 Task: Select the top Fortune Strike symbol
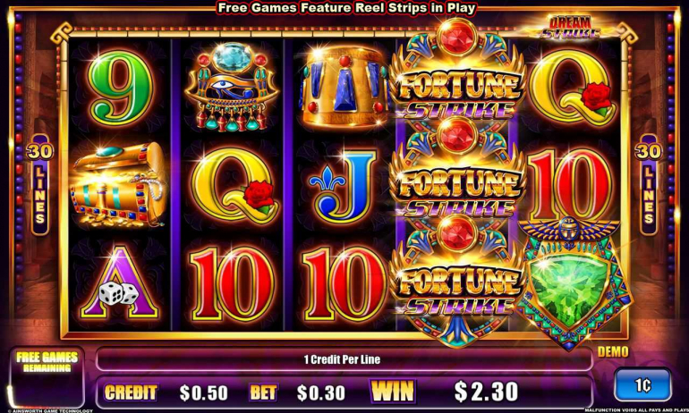click(x=457, y=74)
